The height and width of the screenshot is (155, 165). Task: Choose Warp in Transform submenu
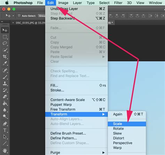[127, 148]
